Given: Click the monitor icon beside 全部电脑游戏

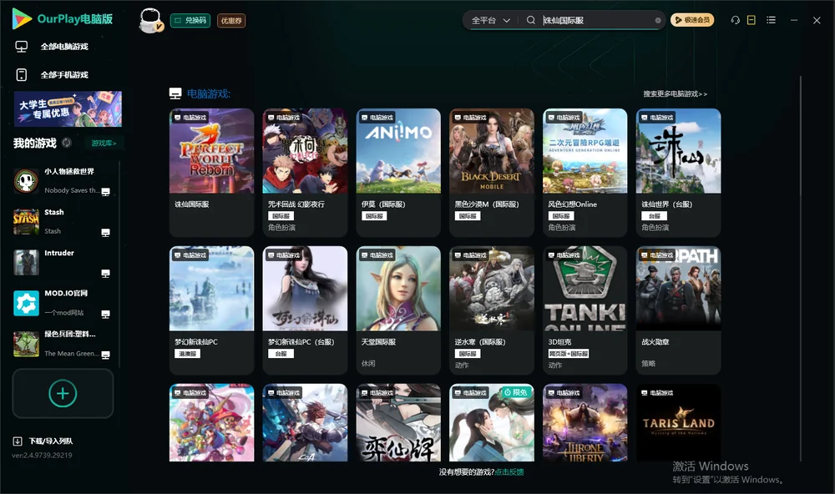Looking at the screenshot, I should tap(22, 47).
